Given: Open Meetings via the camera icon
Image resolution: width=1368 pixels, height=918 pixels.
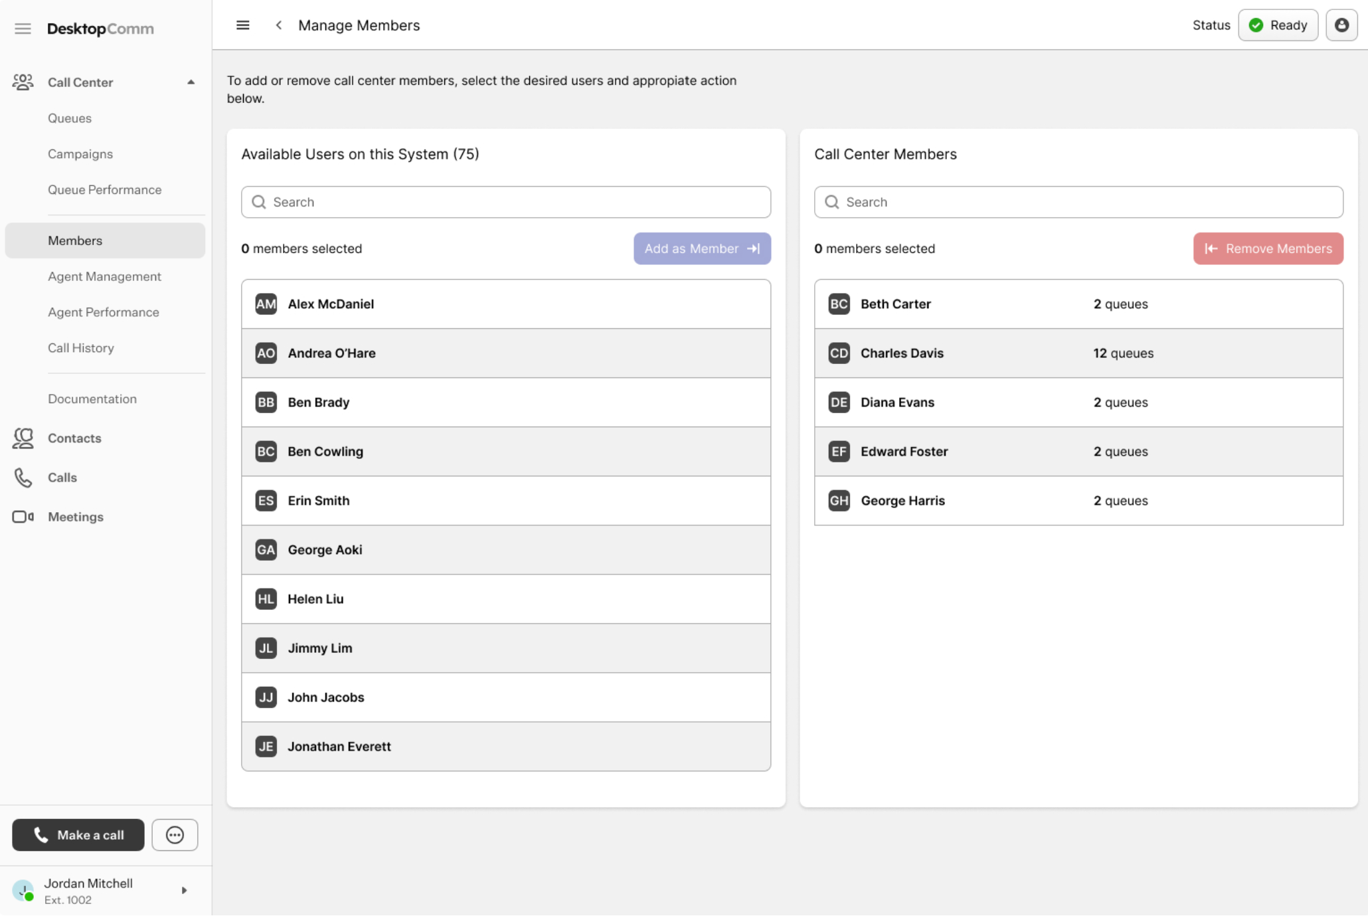Looking at the screenshot, I should [23, 517].
